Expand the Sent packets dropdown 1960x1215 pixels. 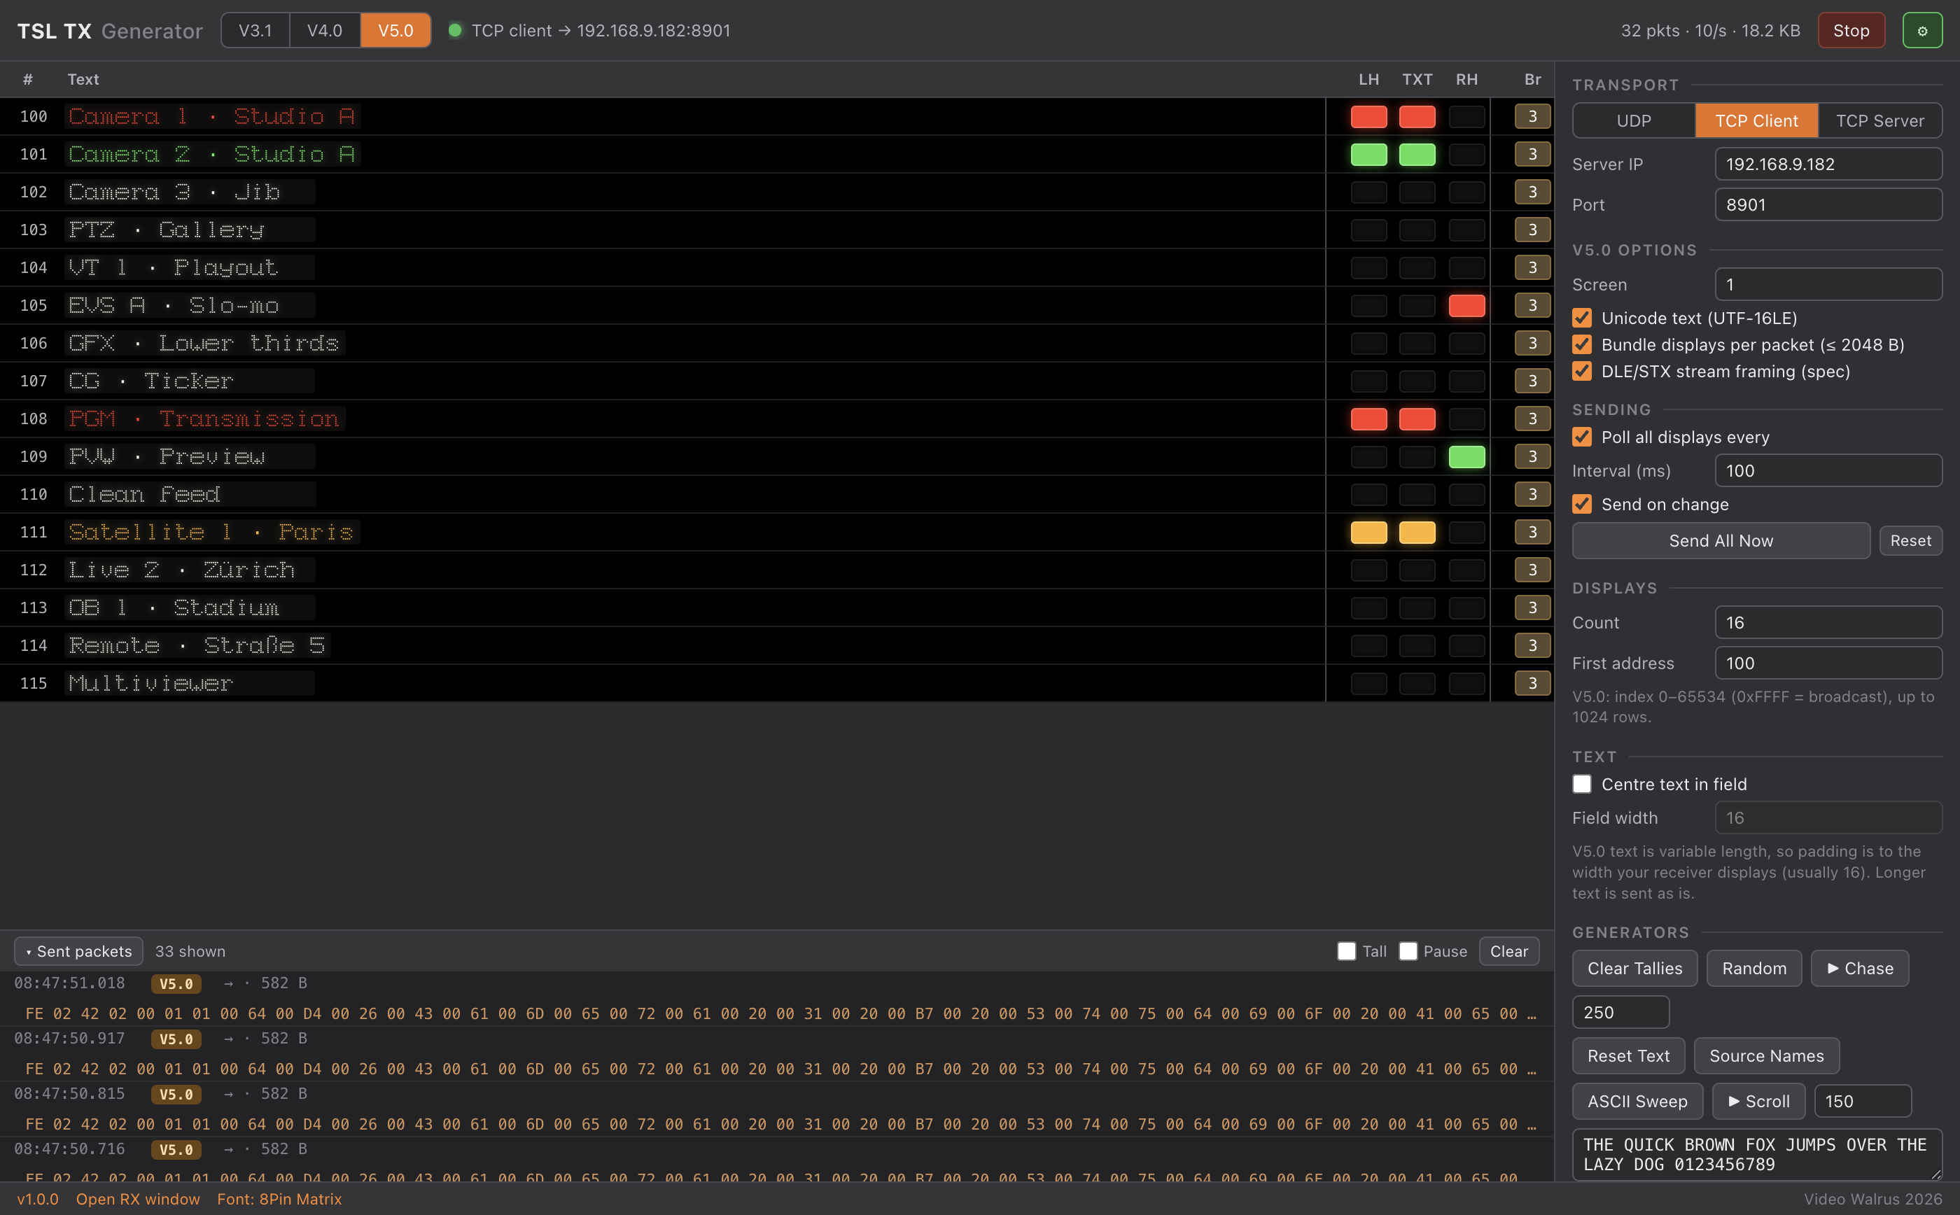click(79, 950)
